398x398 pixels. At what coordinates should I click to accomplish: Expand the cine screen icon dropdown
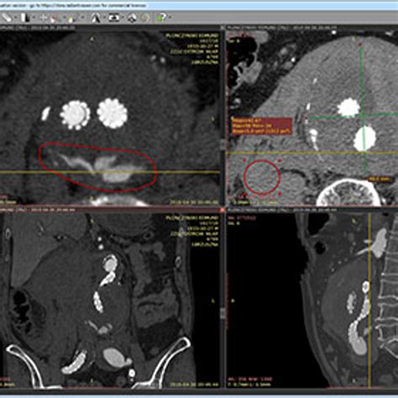pyautogui.click(x=123, y=18)
